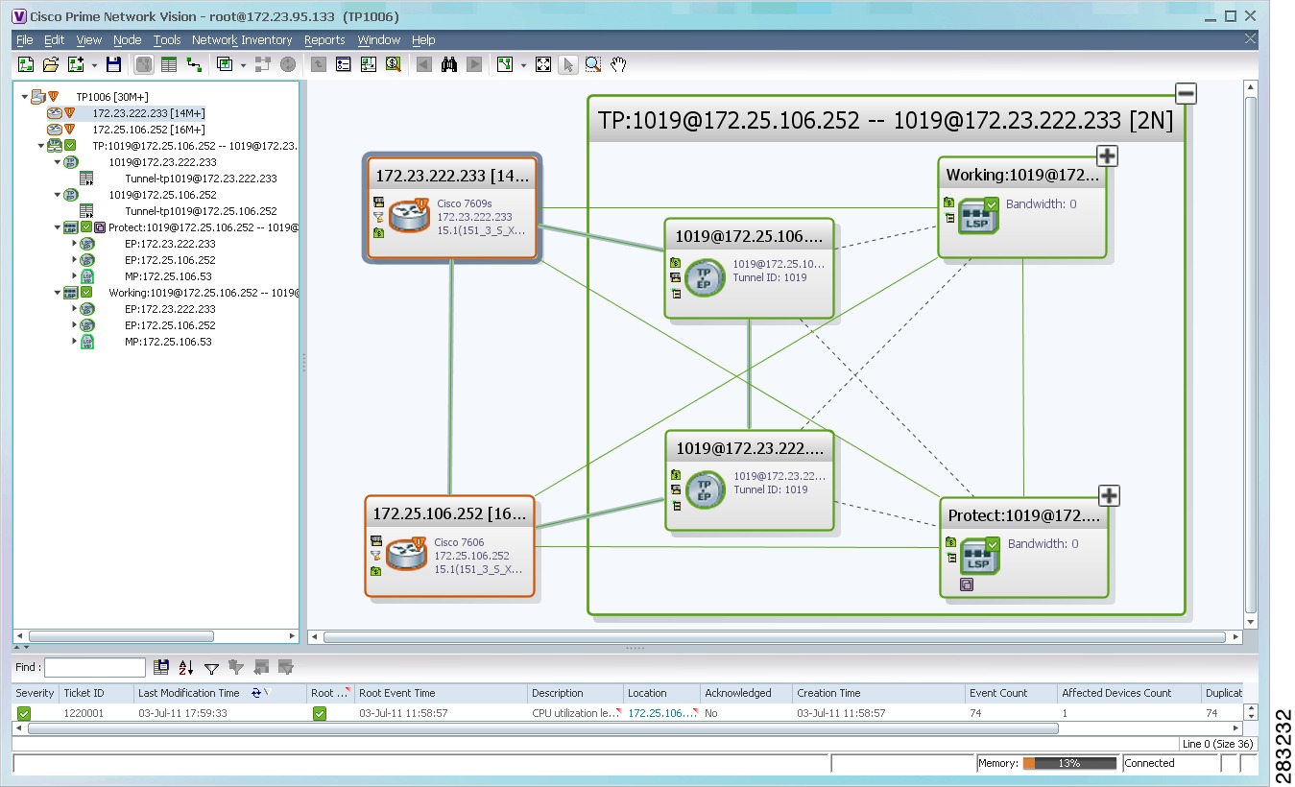This screenshot has height=787, width=1295.
Task: Click the LSP icon in Protect node
Action: pos(980,555)
